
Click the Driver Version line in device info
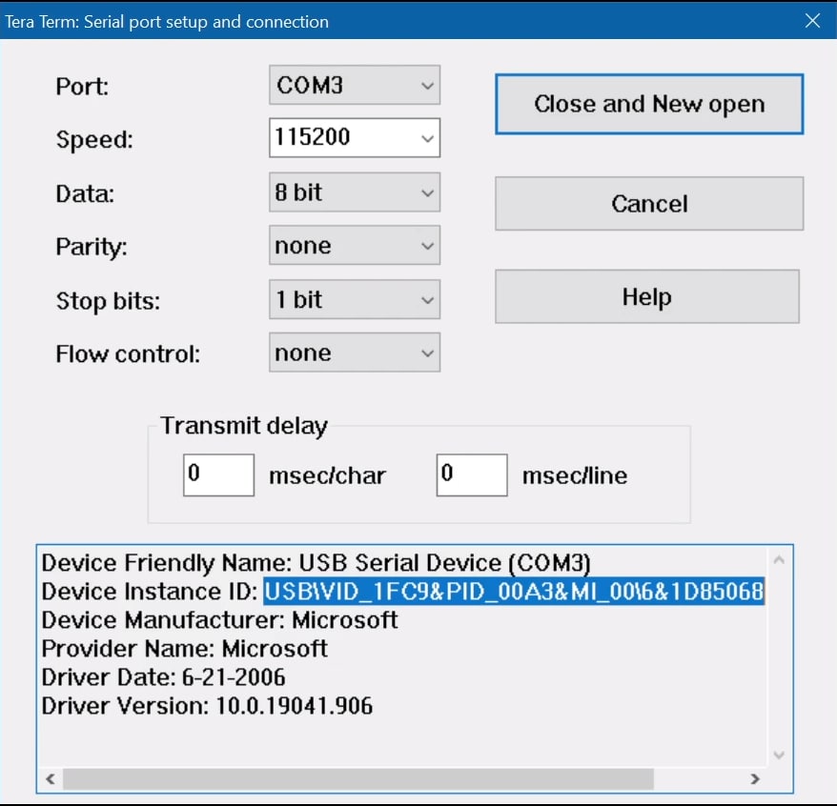pos(207,706)
